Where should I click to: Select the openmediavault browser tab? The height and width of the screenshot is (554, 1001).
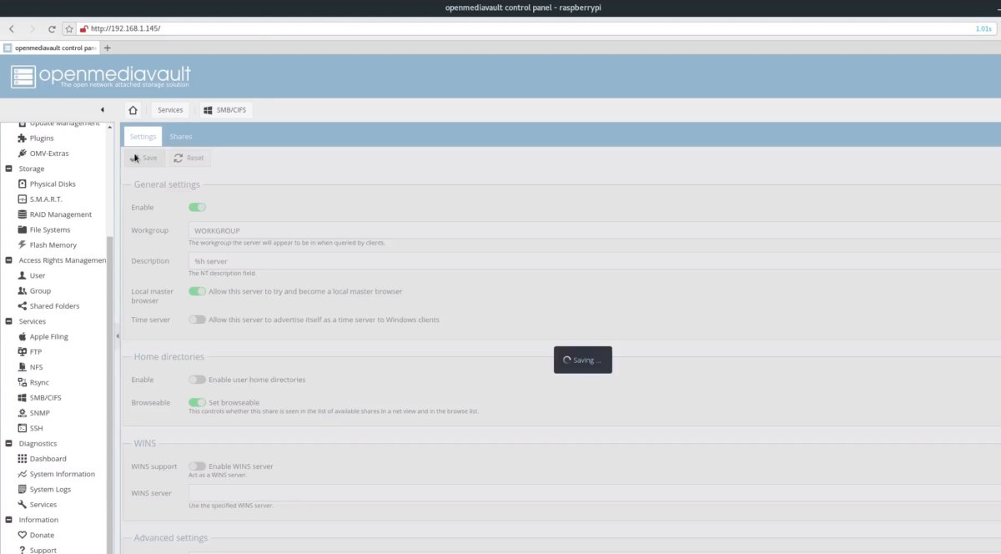tap(51, 48)
